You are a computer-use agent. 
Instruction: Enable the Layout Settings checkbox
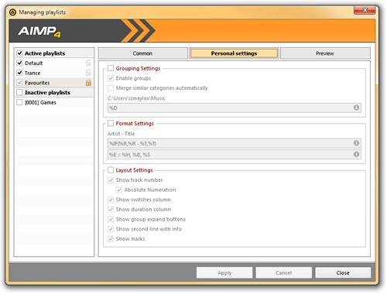click(111, 170)
